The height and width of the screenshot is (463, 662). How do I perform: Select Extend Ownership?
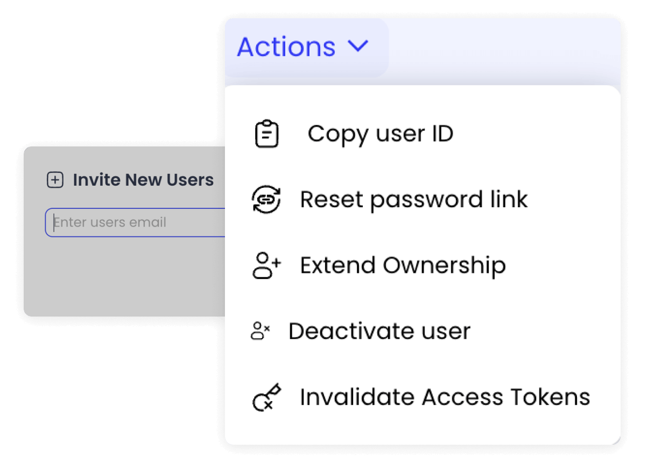click(x=403, y=265)
